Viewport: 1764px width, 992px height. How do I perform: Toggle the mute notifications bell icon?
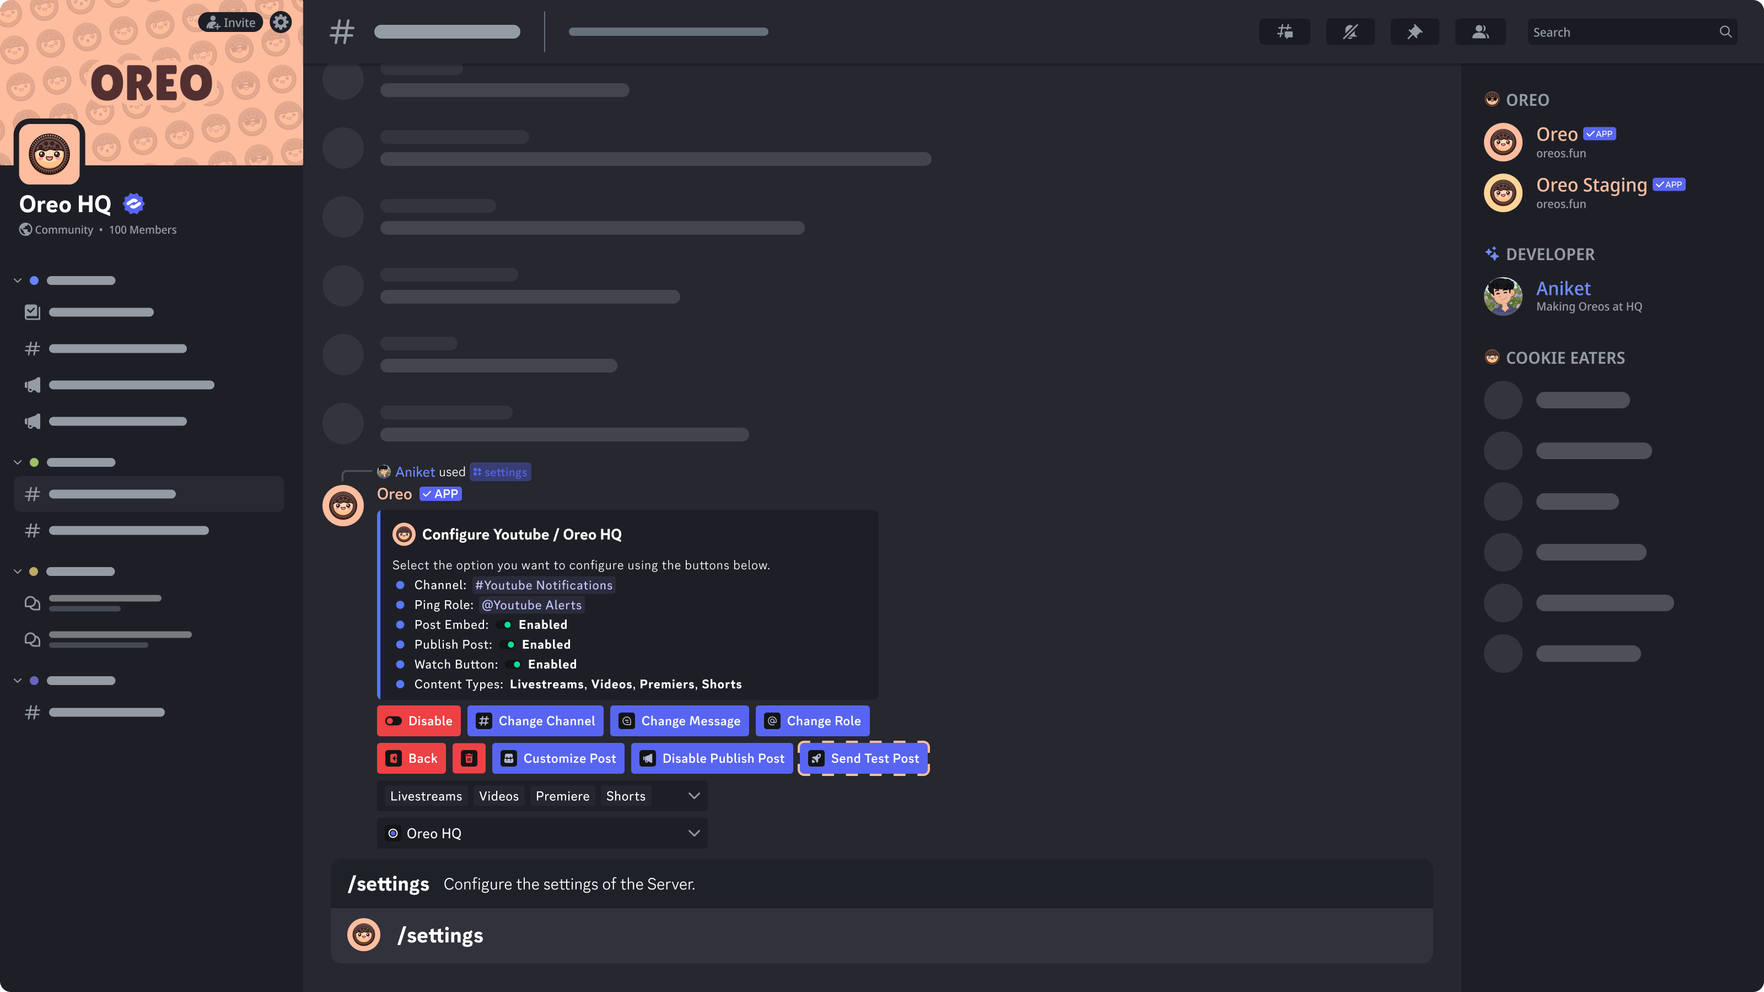point(1349,31)
